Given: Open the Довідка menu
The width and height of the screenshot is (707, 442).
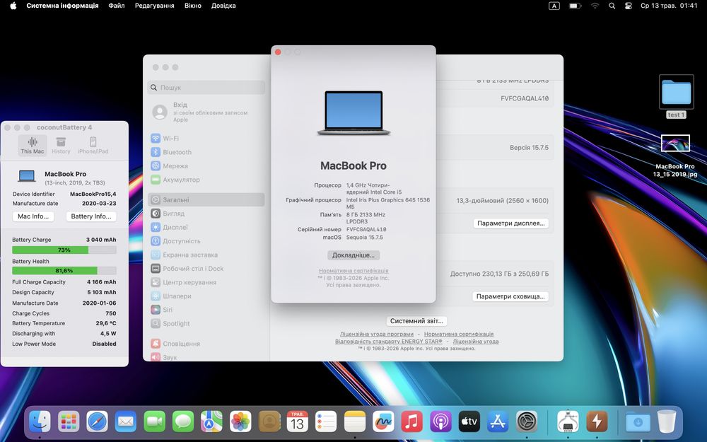Looking at the screenshot, I should 223,6.
